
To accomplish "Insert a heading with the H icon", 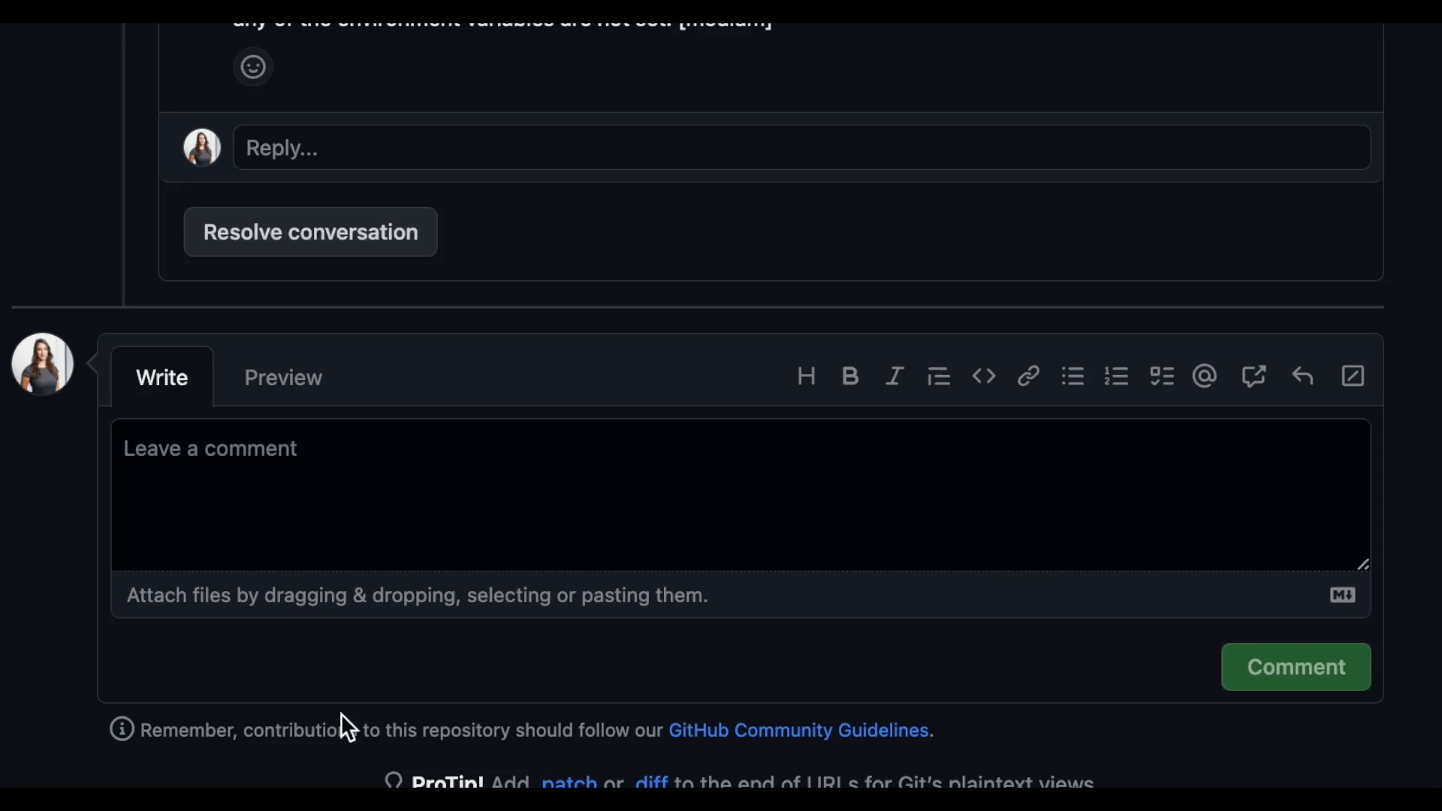I will pyautogui.click(x=806, y=376).
